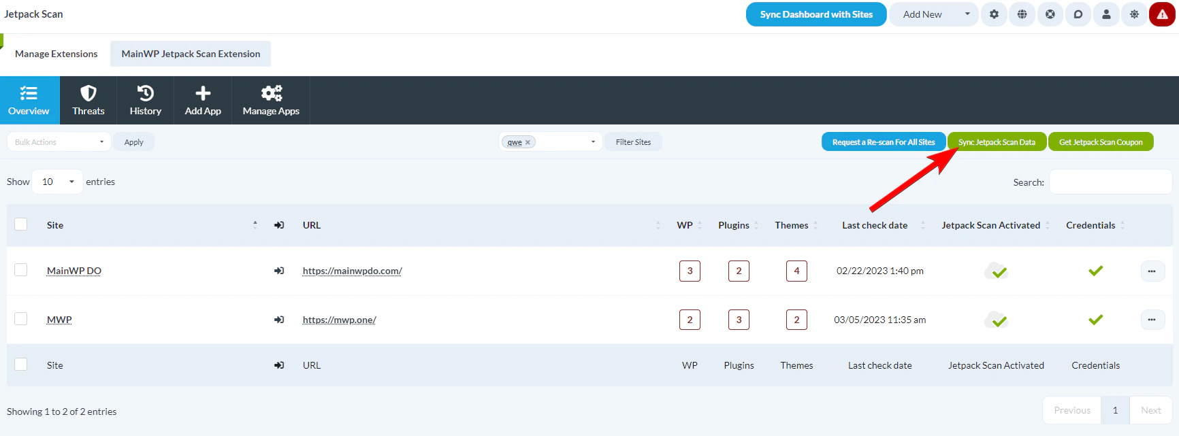Open the chat bubble icon in header
Screen dimensions: 1179x436
1078,14
